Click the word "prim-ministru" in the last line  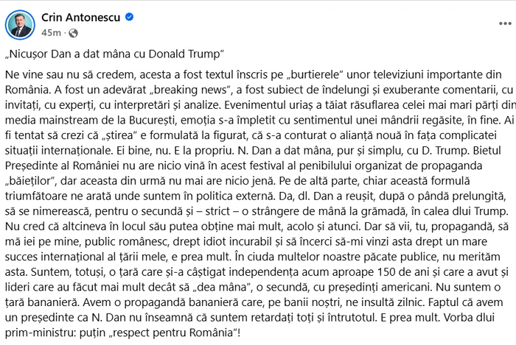click(x=41, y=332)
